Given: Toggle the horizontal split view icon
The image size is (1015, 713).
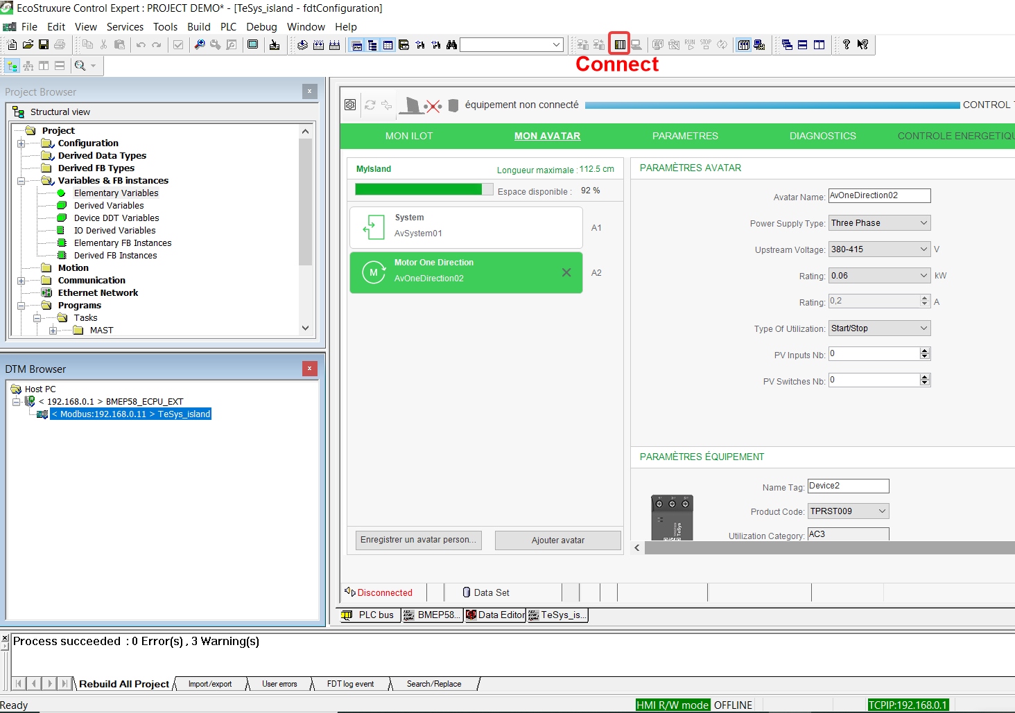Looking at the screenshot, I should 60,66.
